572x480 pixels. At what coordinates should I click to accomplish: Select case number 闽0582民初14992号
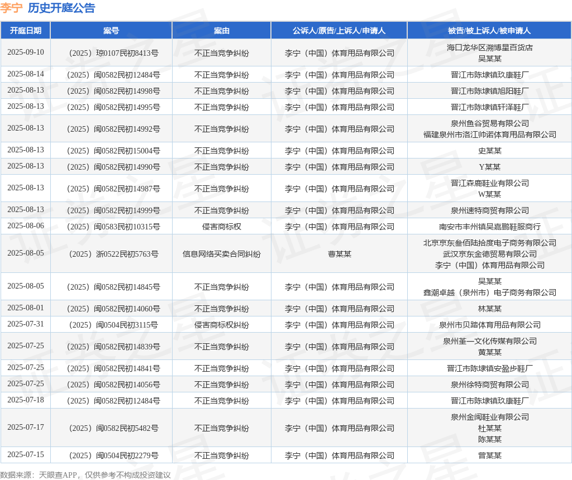click(x=113, y=129)
